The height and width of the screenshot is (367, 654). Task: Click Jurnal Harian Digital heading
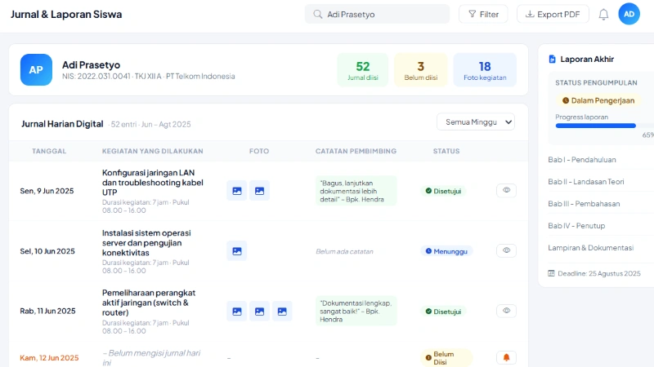click(x=62, y=124)
